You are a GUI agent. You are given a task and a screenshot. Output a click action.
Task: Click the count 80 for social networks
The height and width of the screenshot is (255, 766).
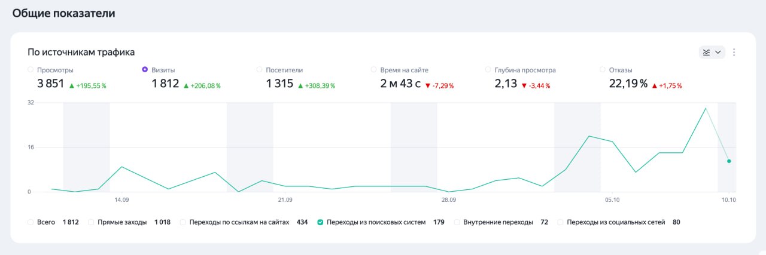(x=676, y=222)
